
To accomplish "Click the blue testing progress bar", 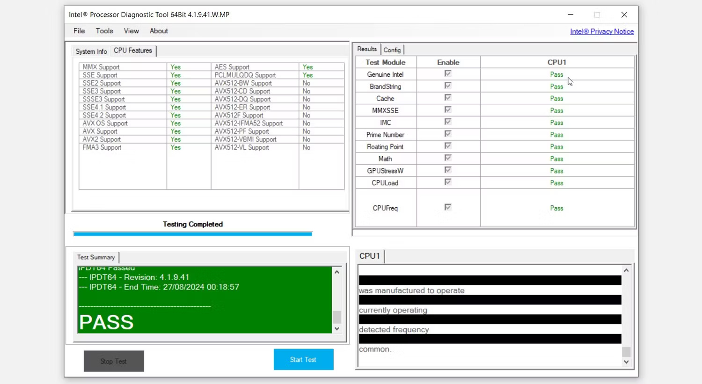I will [192, 234].
